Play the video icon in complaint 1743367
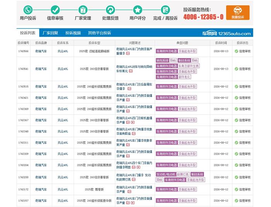Viewport: 271px width, 207px height. pos(132,122)
